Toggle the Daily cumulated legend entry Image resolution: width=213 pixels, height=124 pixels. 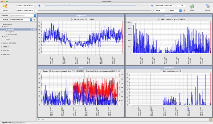tap(171, 71)
